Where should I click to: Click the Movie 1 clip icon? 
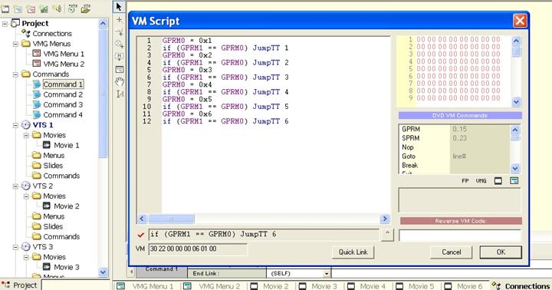(47, 145)
